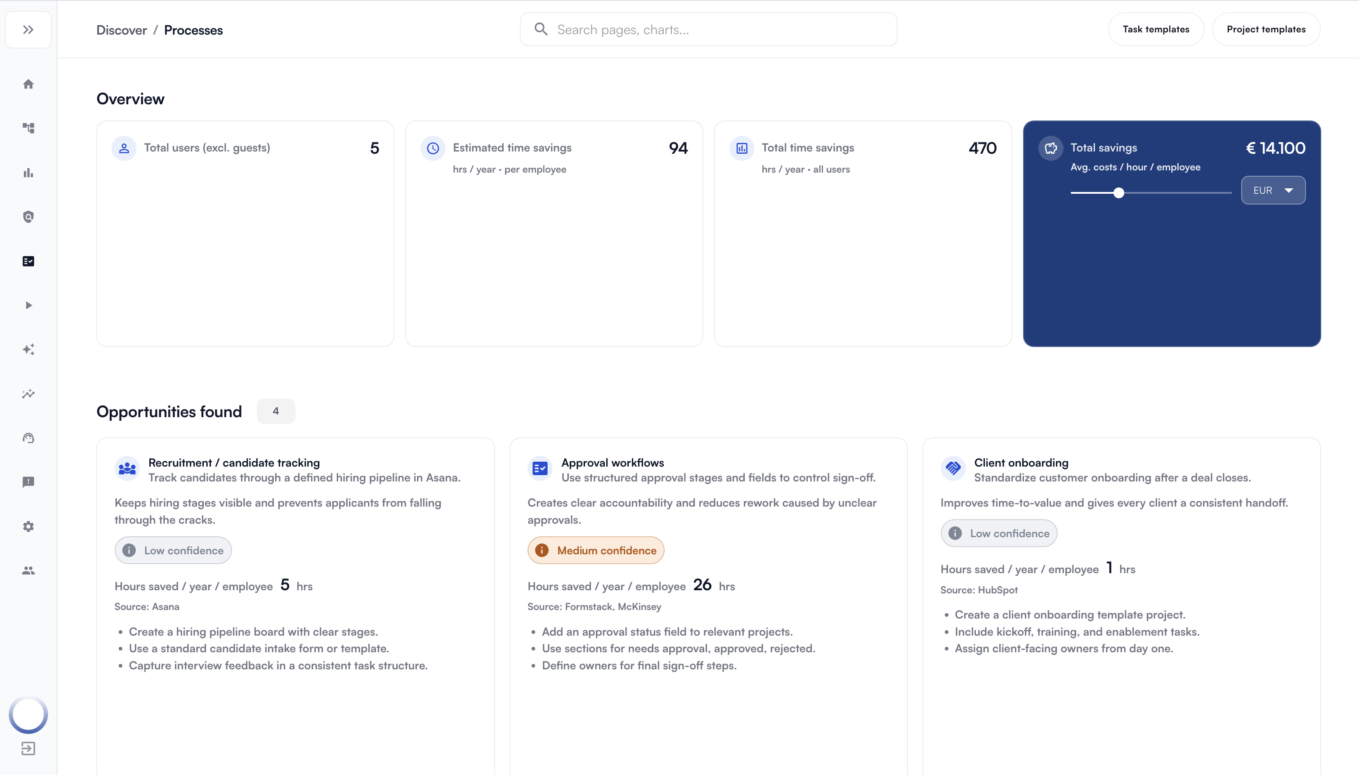Click Source: HubSpot text
The height and width of the screenshot is (775, 1359).
point(979,590)
